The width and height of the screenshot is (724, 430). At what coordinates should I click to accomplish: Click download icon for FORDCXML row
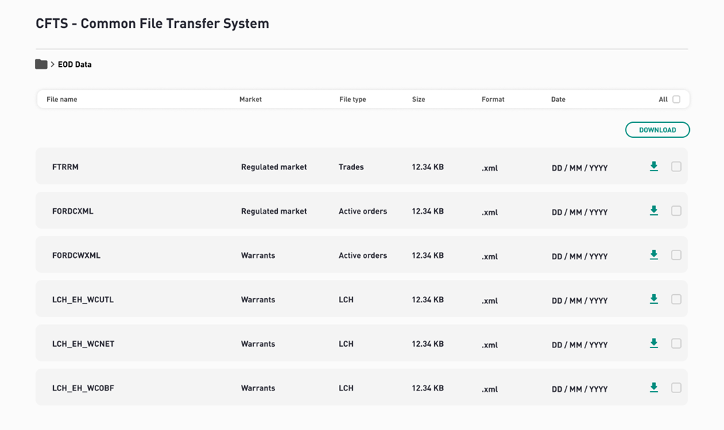coord(653,211)
